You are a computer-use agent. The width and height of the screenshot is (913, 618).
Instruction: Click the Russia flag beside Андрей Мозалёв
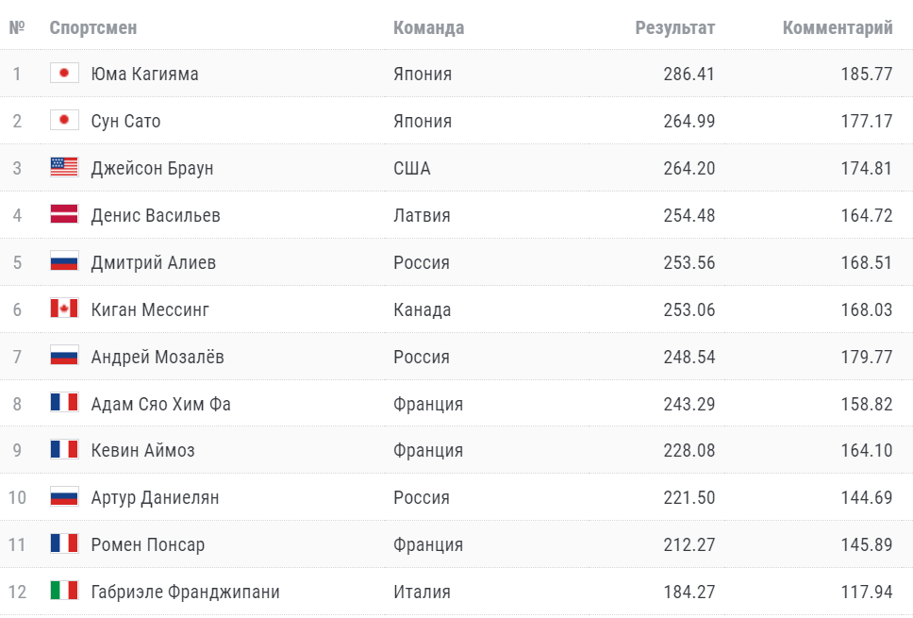(x=64, y=357)
